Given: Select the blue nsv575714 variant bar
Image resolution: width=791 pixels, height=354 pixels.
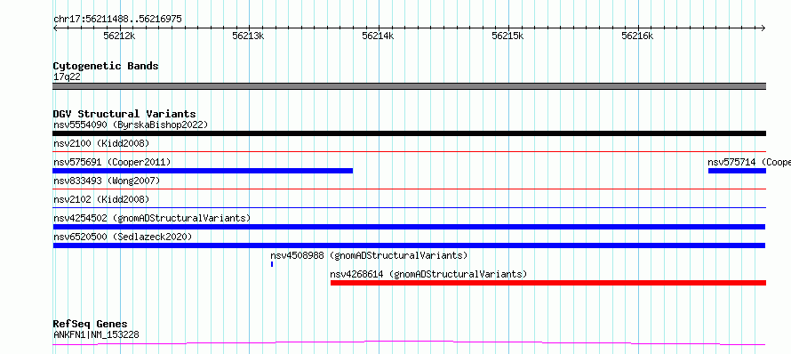Looking at the screenshot, I should click(x=737, y=171).
